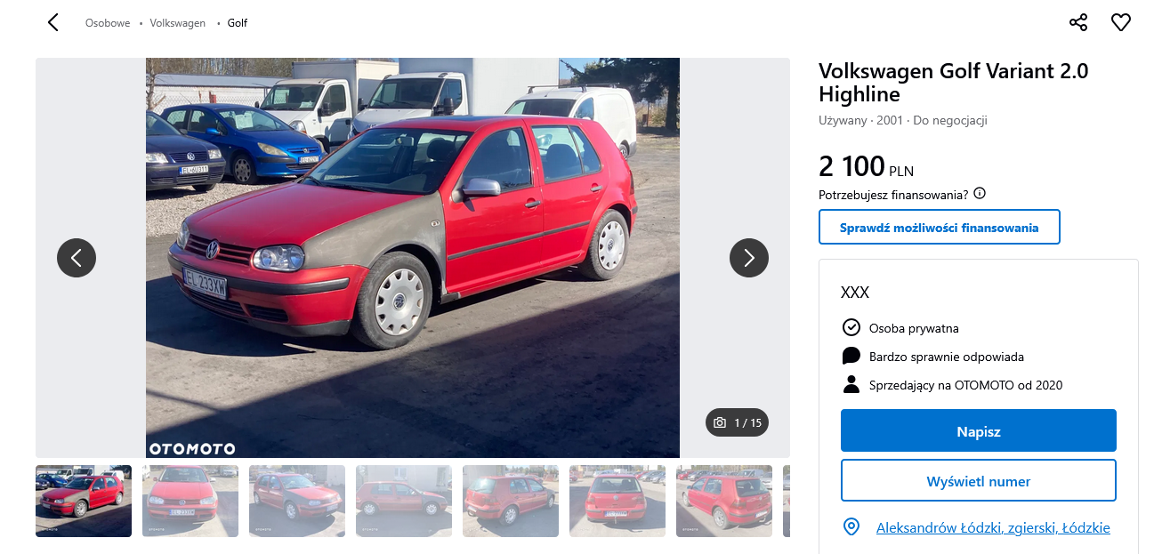Select the second thumbnail showing the front view

point(190,501)
